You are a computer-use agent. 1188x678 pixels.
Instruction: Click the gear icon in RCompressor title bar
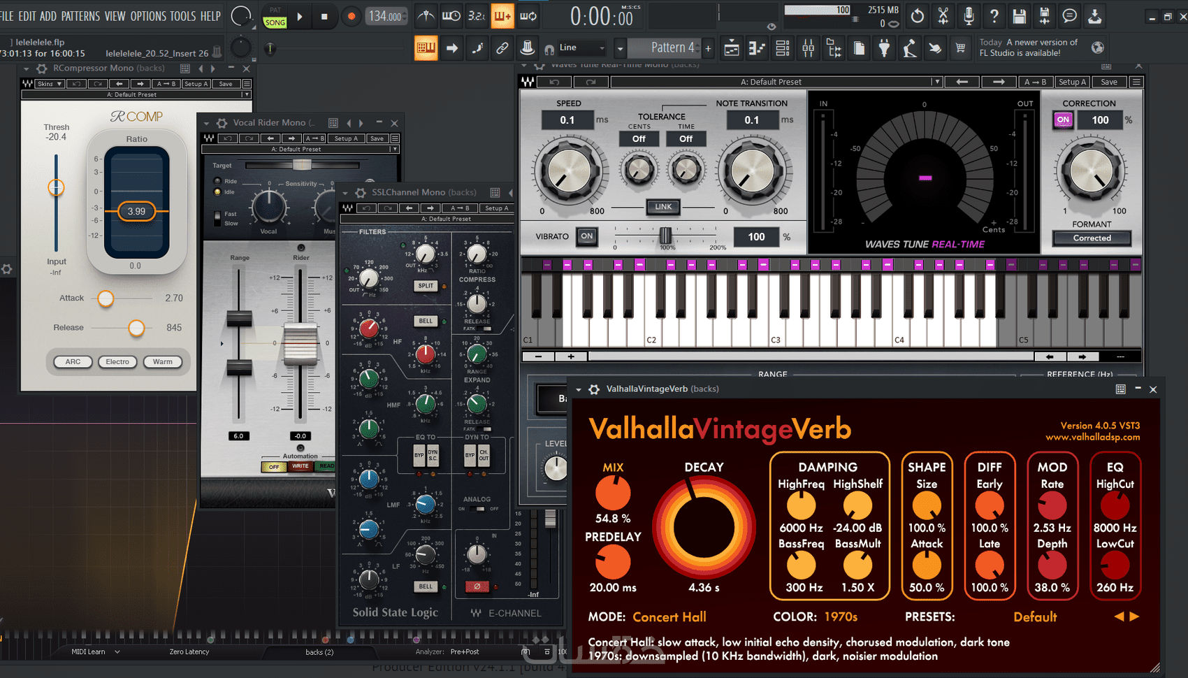pyautogui.click(x=41, y=68)
